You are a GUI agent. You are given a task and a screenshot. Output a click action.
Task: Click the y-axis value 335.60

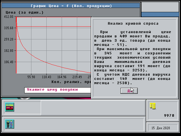pos(9,28)
